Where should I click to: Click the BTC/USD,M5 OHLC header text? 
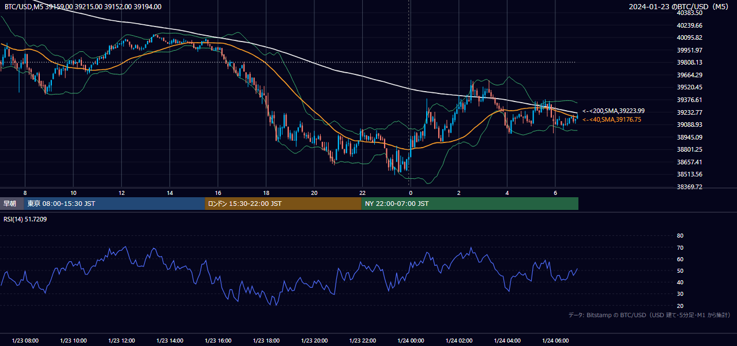click(83, 7)
